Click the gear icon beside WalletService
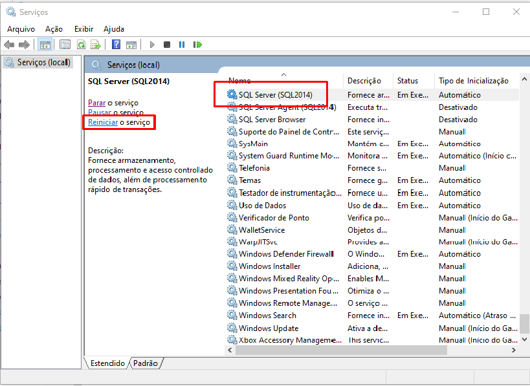 point(232,230)
